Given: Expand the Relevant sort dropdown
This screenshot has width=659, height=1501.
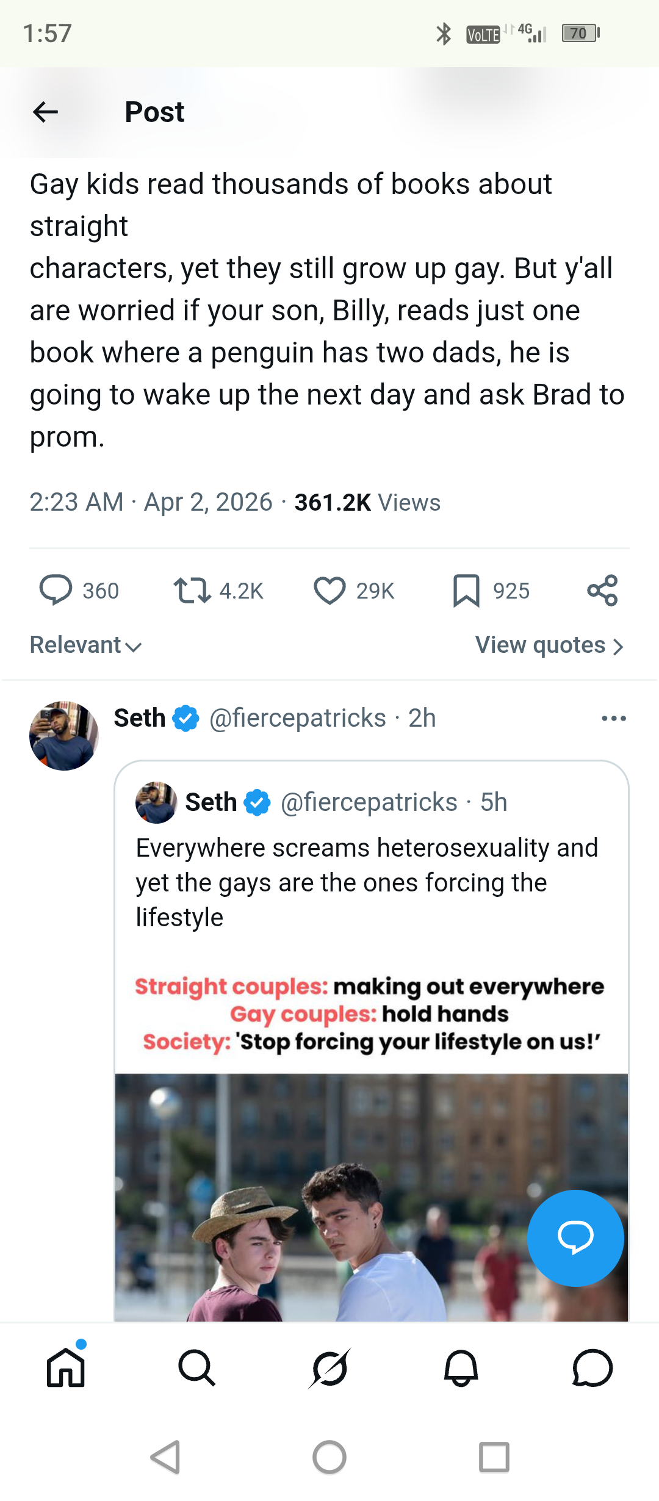Looking at the screenshot, I should 85,645.
